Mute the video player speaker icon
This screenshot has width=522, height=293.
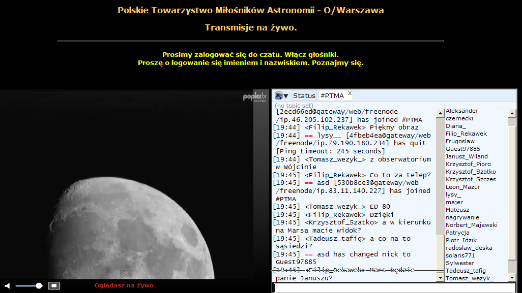pyautogui.click(x=7, y=286)
